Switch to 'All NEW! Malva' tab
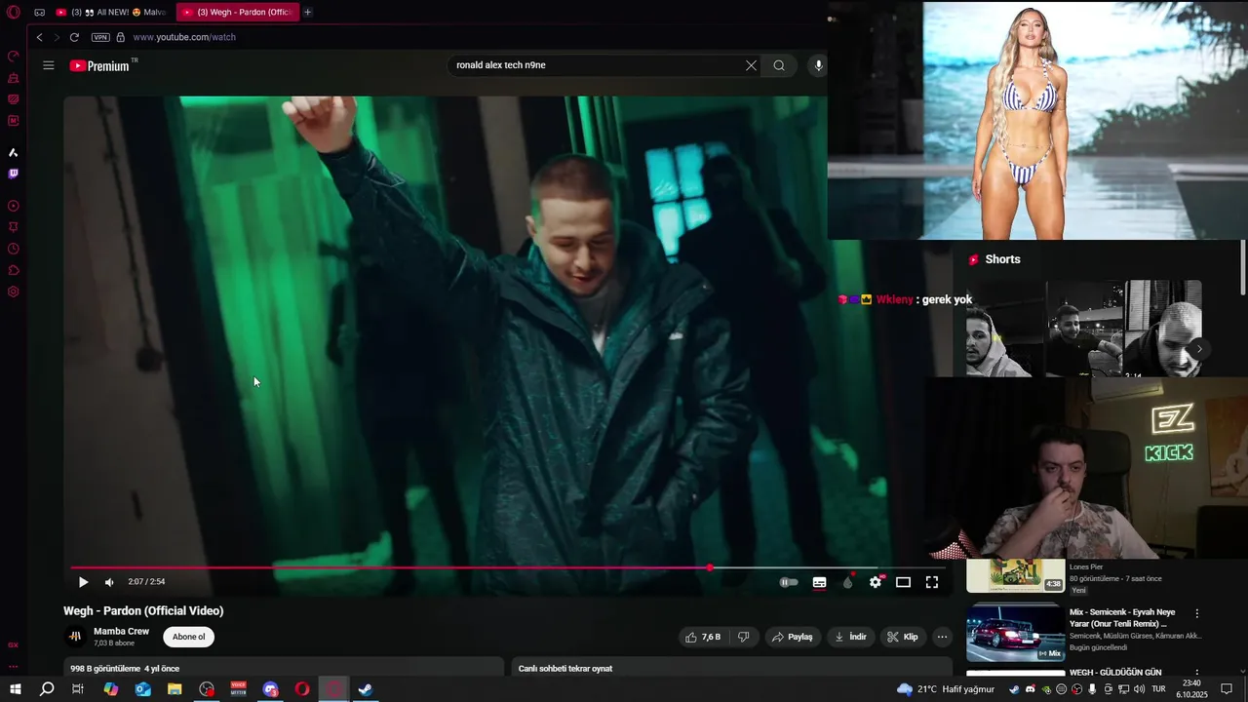1248x702 pixels. tap(111, 13)
